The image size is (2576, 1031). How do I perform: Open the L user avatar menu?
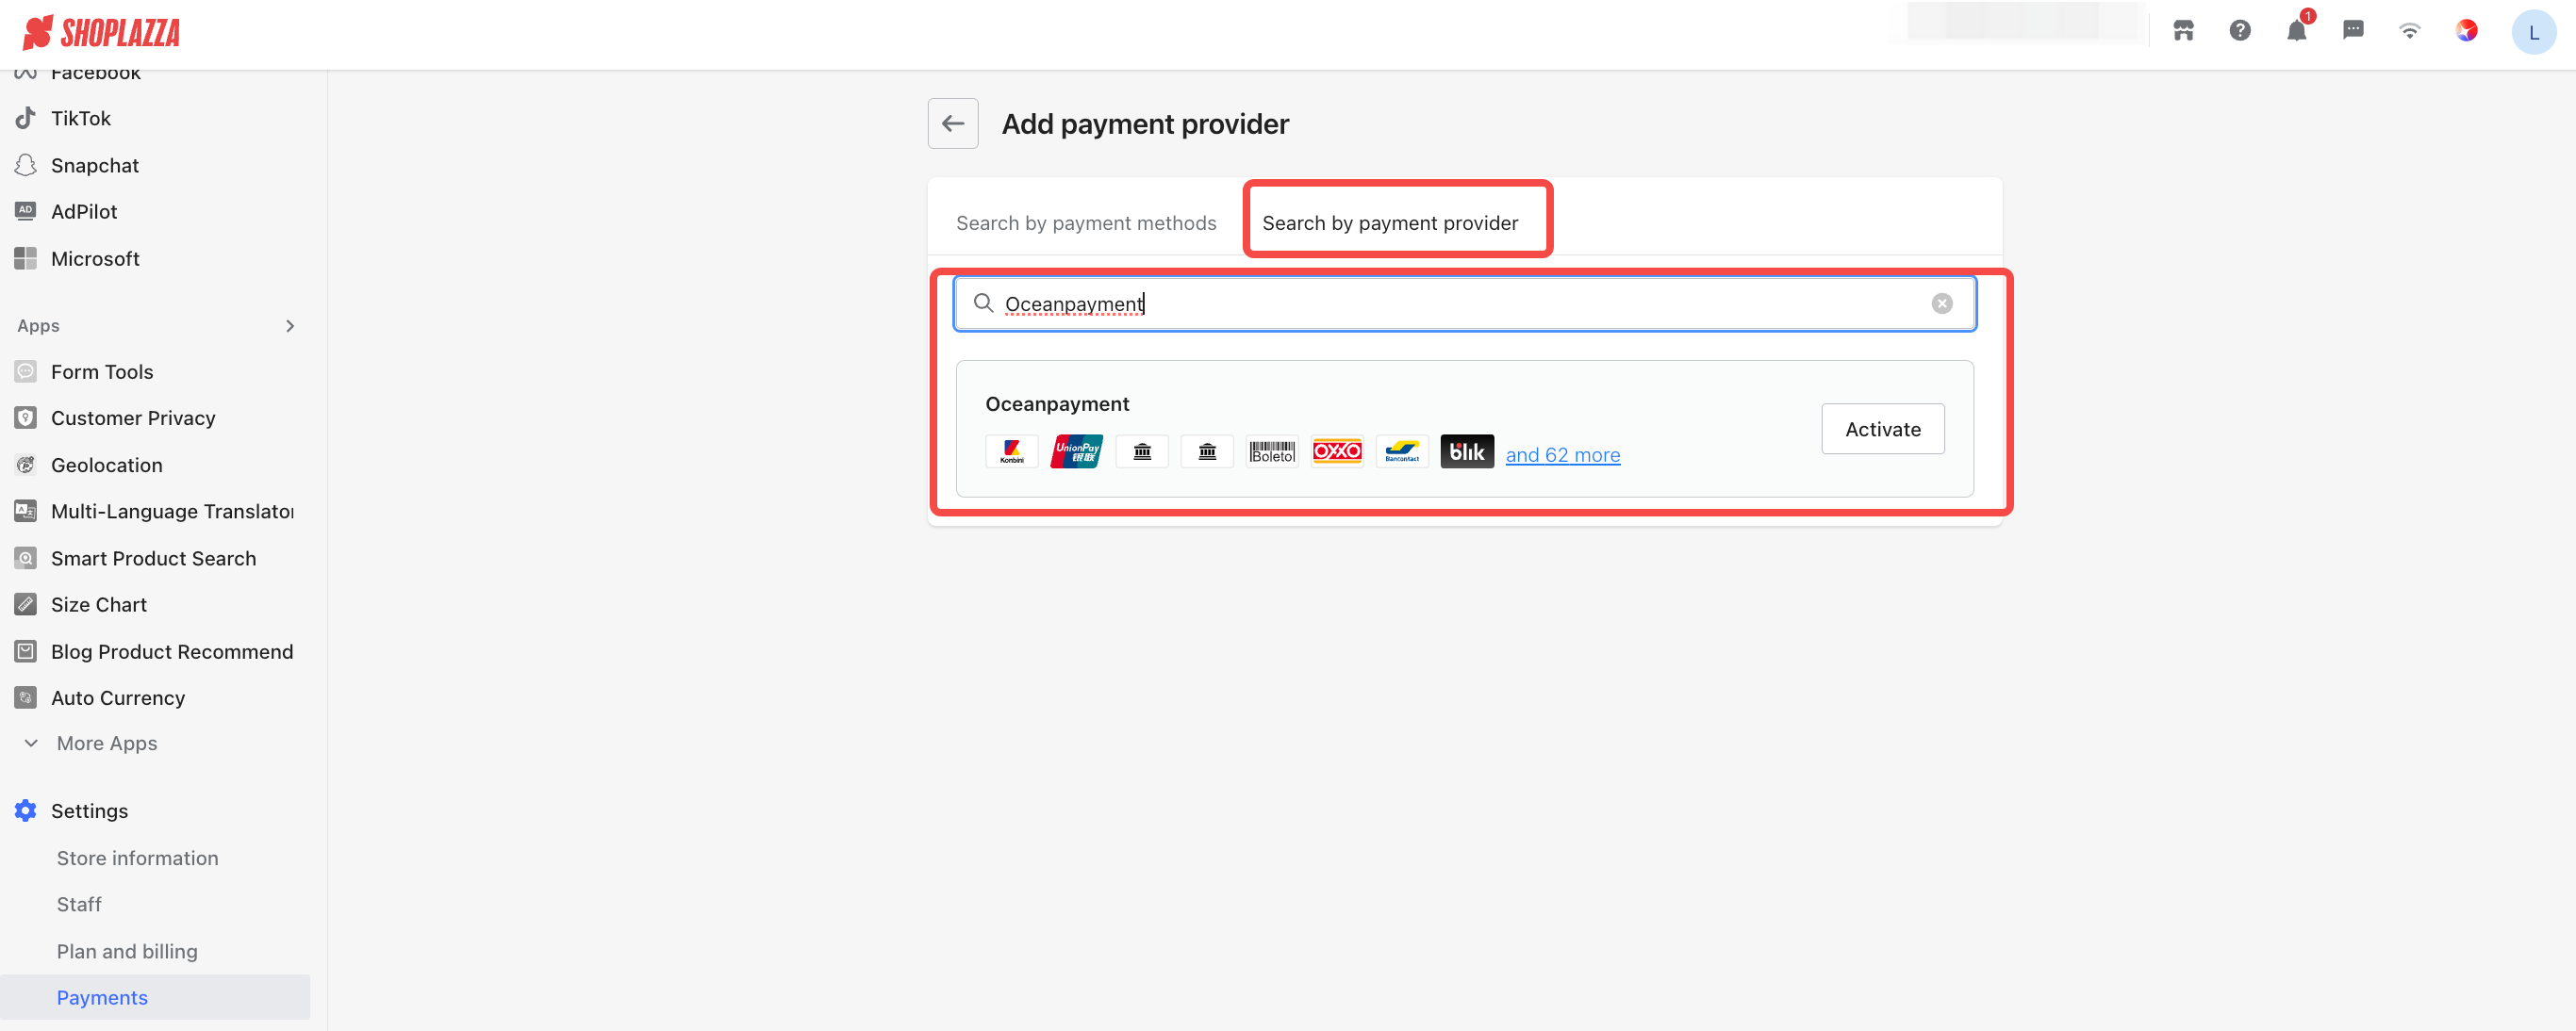[x=2533, y=32]
